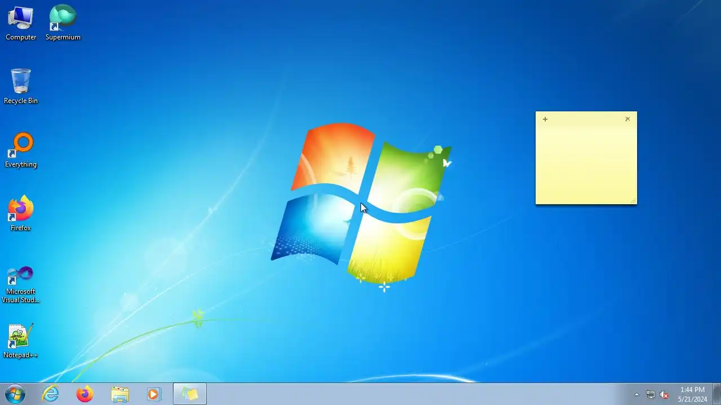Viewport: 721px width, 405px height.
Task: Select the Firefox desktop shortcut
Action: coord(21,214)
